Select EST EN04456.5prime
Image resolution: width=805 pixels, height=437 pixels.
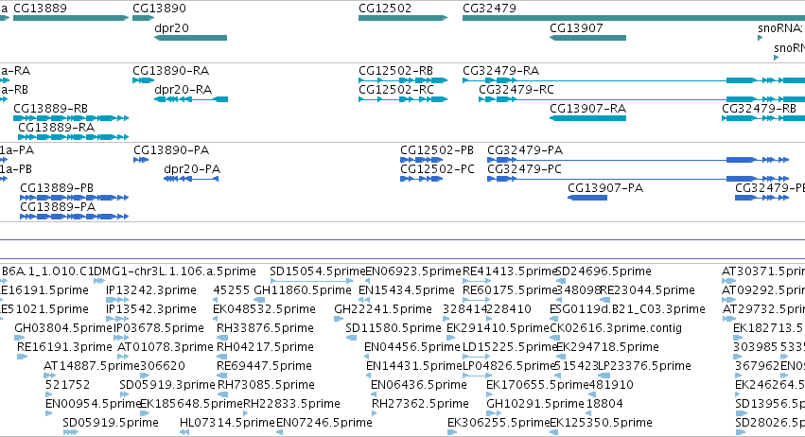[x=412, y=347]
